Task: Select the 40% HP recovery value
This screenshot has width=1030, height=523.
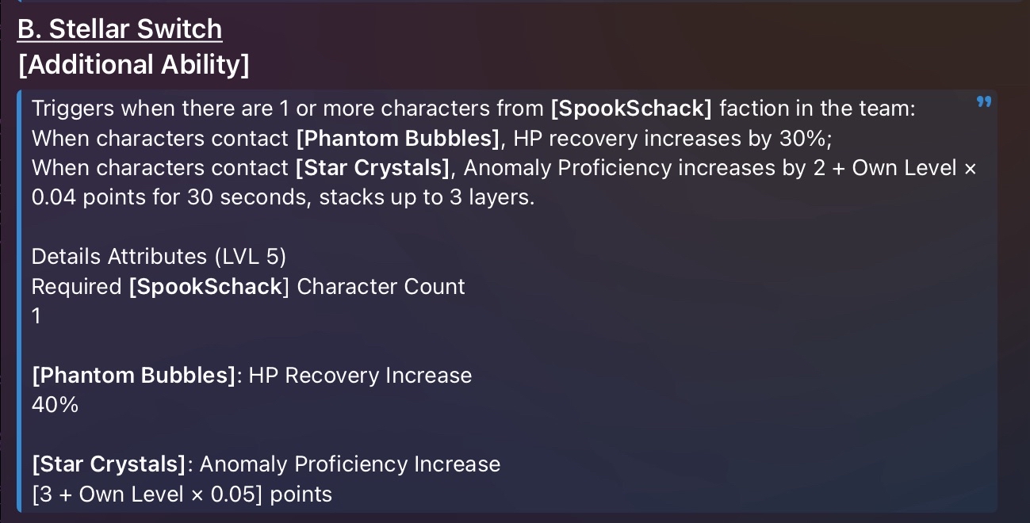Action: (56, 405)
